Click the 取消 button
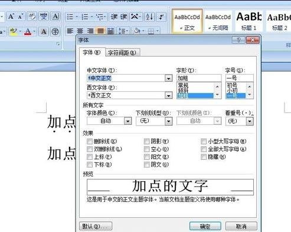 241,226
